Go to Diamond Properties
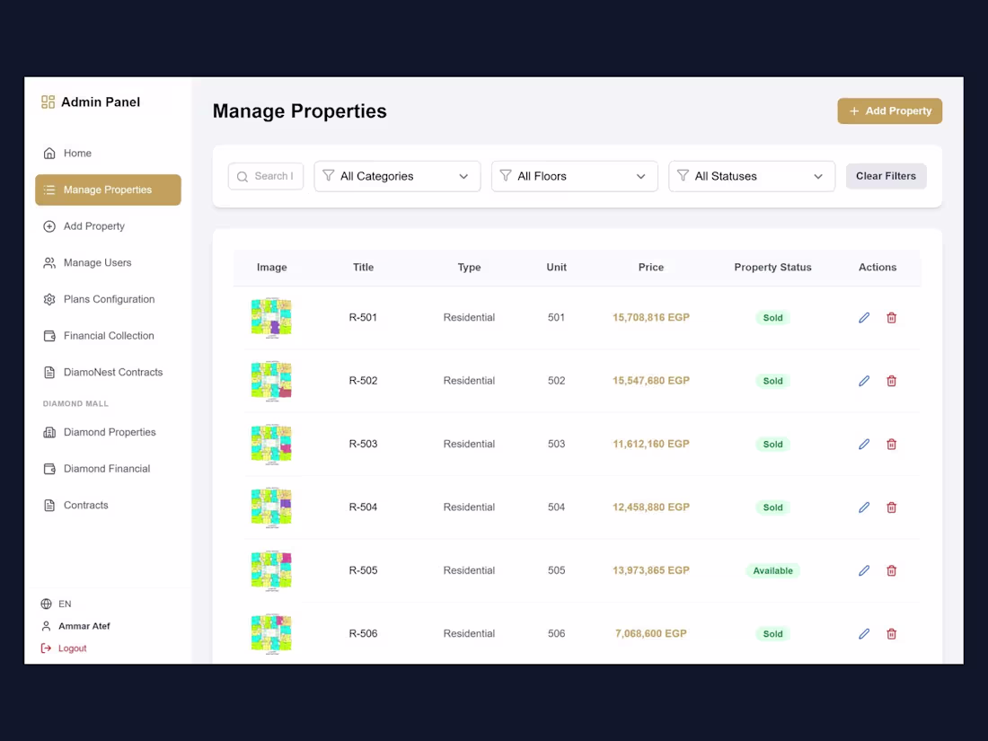Image resolution: width=988 pixels, height=741 pixels. point(108,432)
